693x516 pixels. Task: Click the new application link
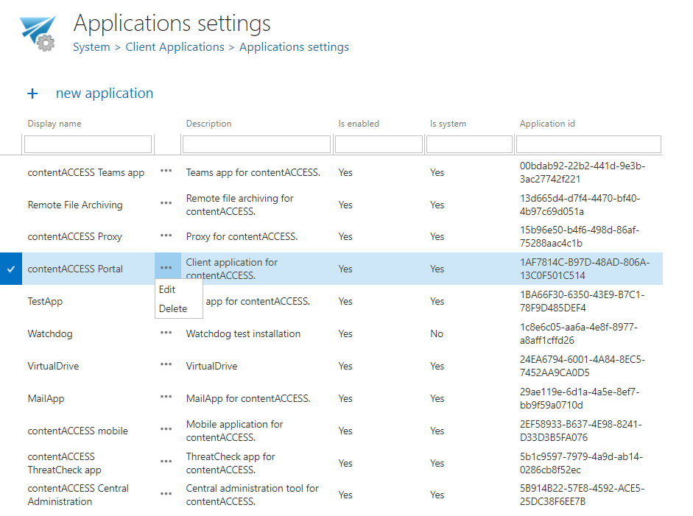[105, 93]
